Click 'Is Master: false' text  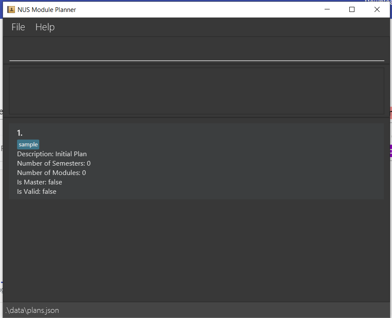click(40, 182)
